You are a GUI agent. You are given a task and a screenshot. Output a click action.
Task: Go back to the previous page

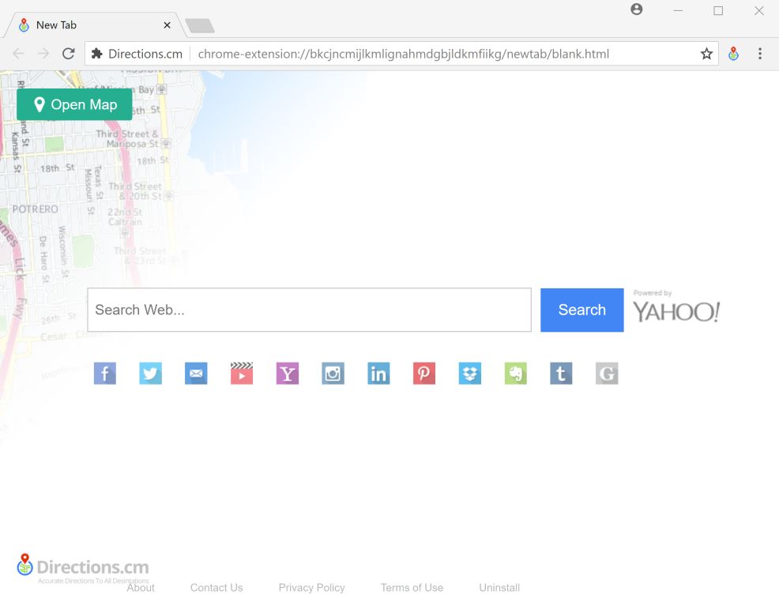pyautogui.click(x=18, y=54)
